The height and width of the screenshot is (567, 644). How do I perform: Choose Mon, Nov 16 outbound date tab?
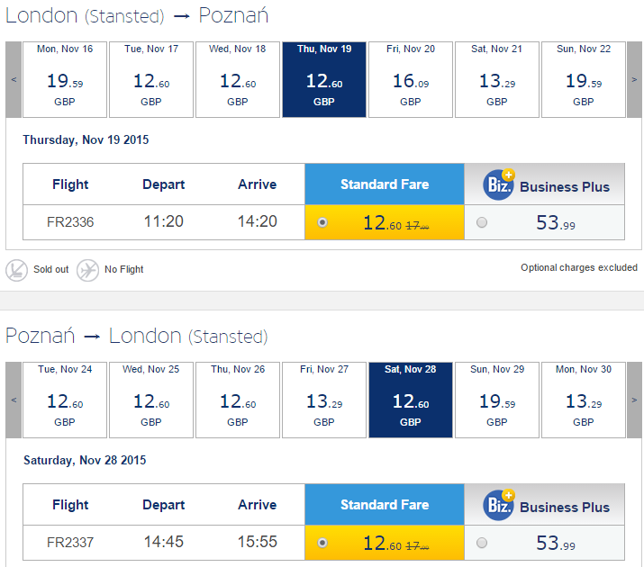click(x=65, y=79)
